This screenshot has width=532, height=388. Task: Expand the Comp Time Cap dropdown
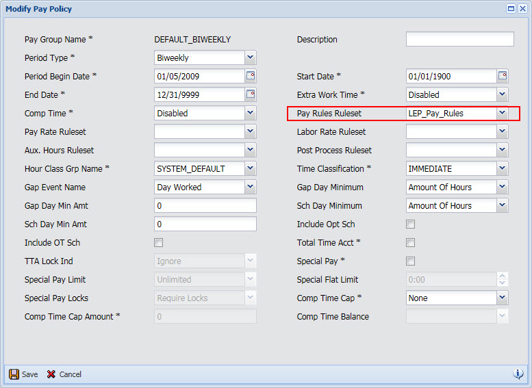[x=502, y=298]
